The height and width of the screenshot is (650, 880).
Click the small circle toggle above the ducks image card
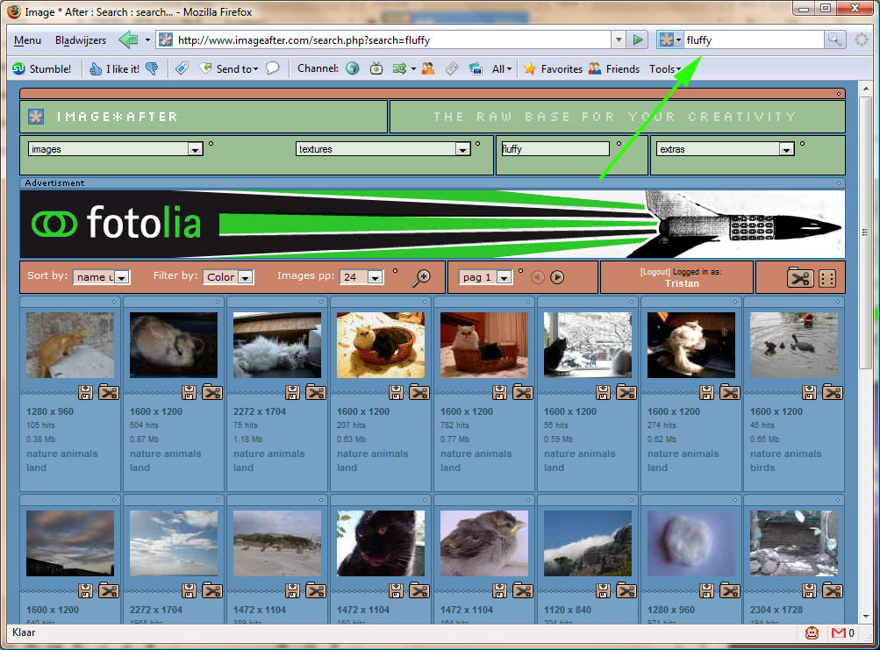click(x=837, y=302)
